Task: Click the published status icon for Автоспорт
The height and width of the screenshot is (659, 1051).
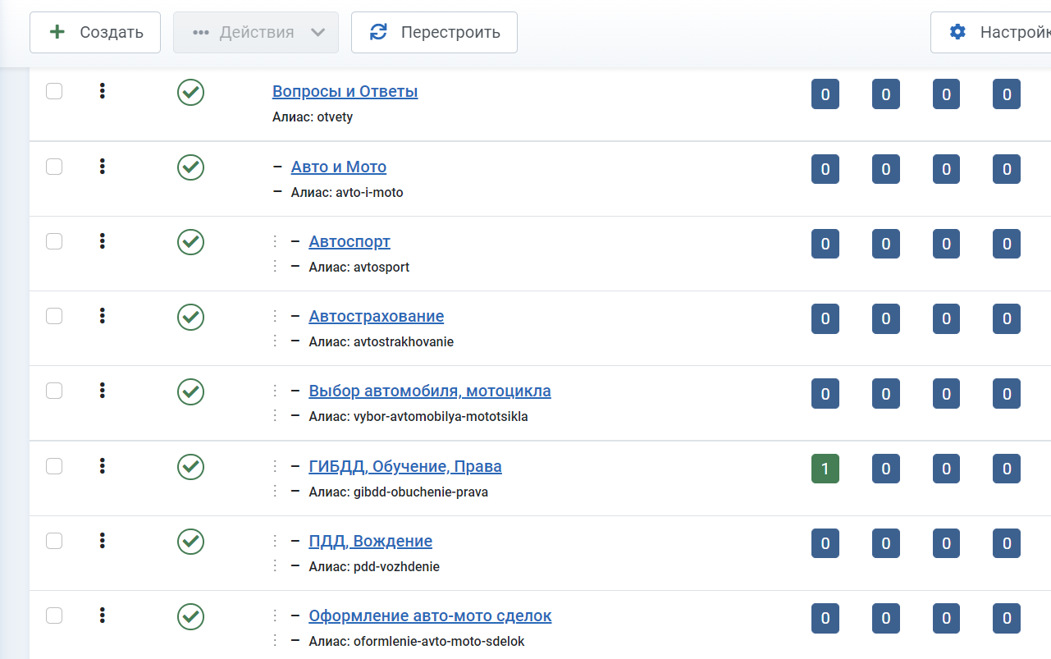Action: point(190,242)
